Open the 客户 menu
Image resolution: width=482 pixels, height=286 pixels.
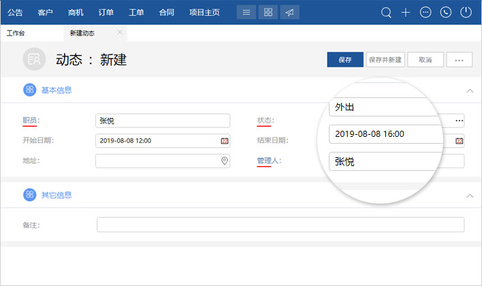46,12
